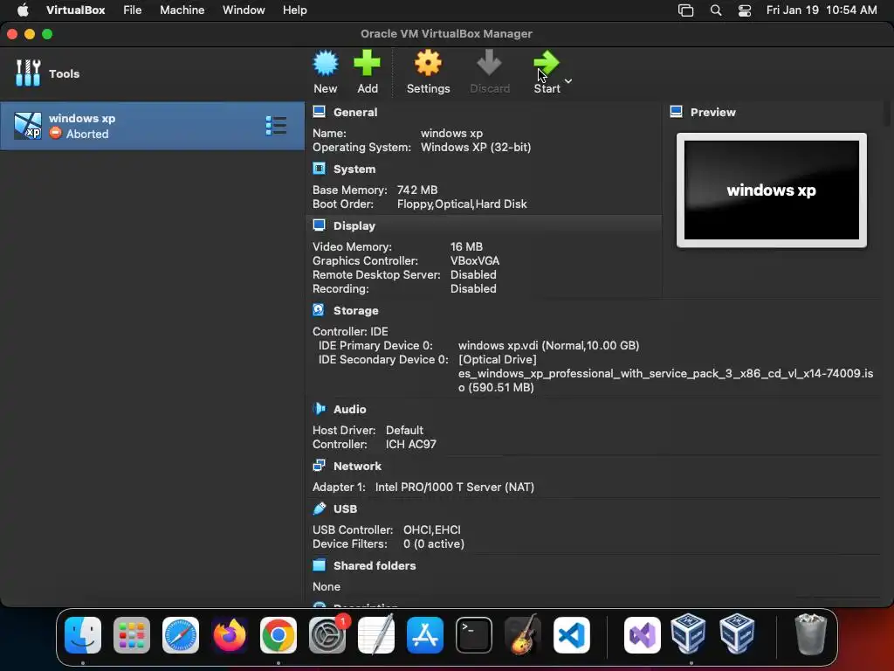
Task: Open the Window menu
Action: 244,10
